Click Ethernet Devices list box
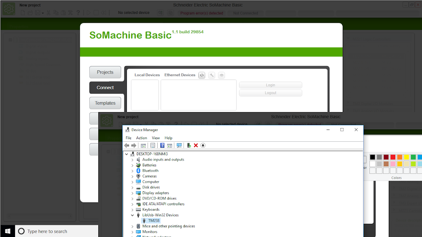The height and width of the screenshot is (237, 422). coord(199,95)
